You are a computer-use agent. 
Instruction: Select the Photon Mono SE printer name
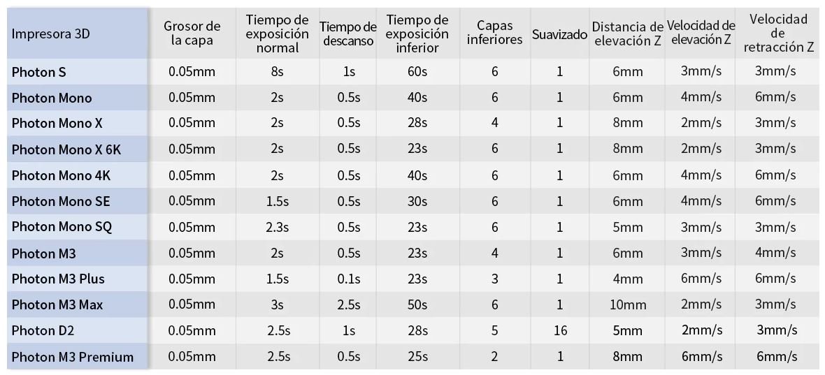(x=61, y=202)
